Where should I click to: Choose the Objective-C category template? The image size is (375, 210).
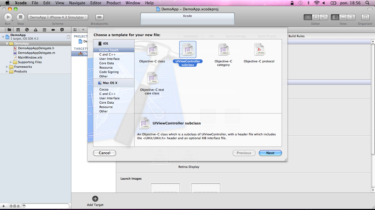click(x=223, y=50)
